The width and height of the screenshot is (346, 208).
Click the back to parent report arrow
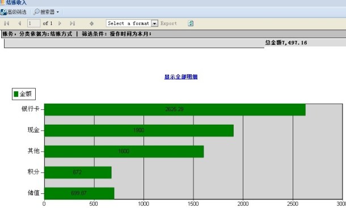point(91,23)
